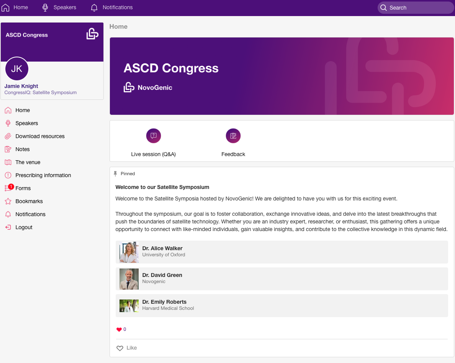The width and height of the screenshot is (455, 363).
Task: Open Prescribing information from the sidebar
Action: click(x=43, y=175)
